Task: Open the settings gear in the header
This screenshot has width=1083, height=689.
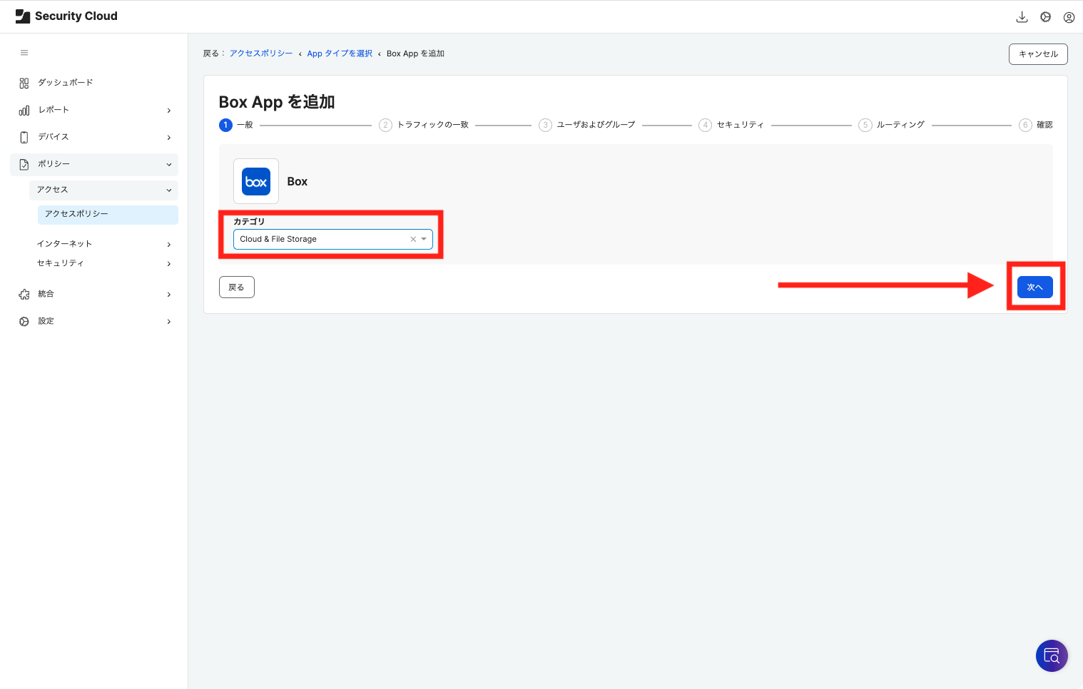Action: [1045, 17]
